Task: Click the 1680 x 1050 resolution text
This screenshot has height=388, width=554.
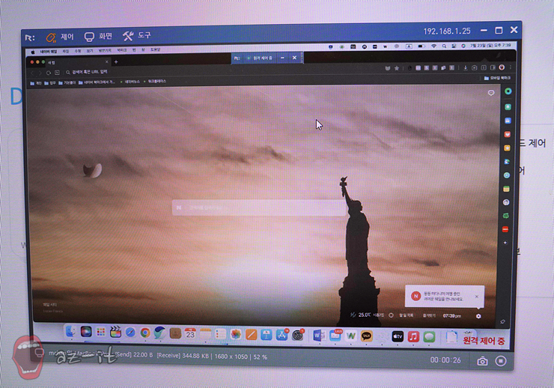Action: (231, 357)
